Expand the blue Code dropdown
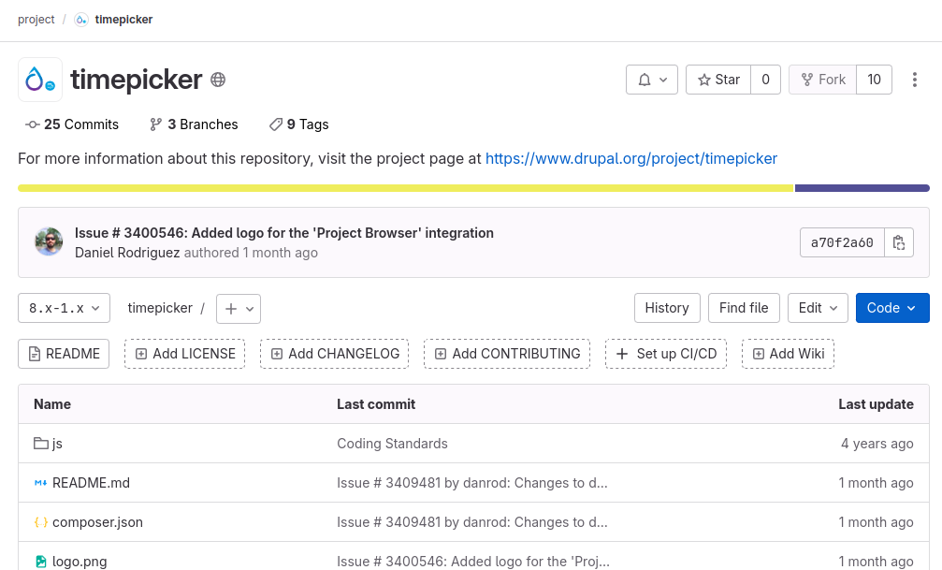942x570 pixels. [x=892, y=308]
